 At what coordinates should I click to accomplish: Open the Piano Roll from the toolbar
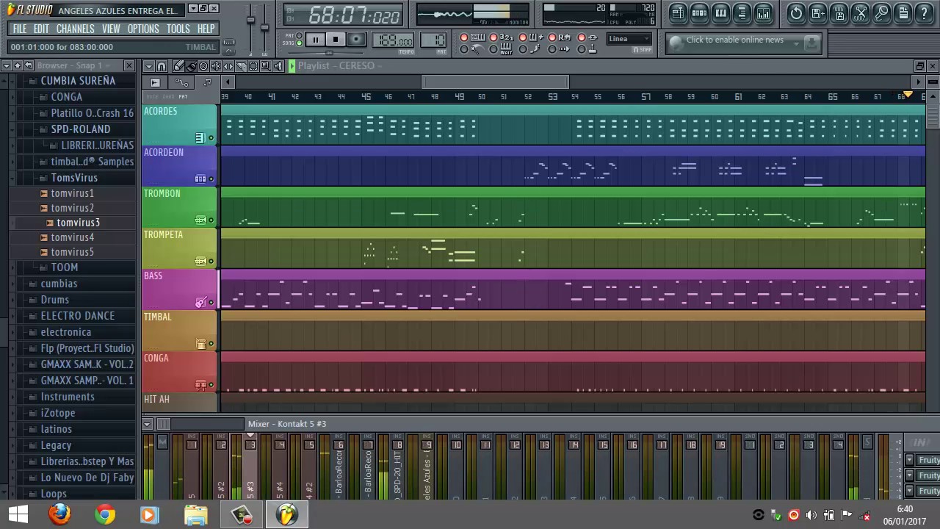coord(720,13)
